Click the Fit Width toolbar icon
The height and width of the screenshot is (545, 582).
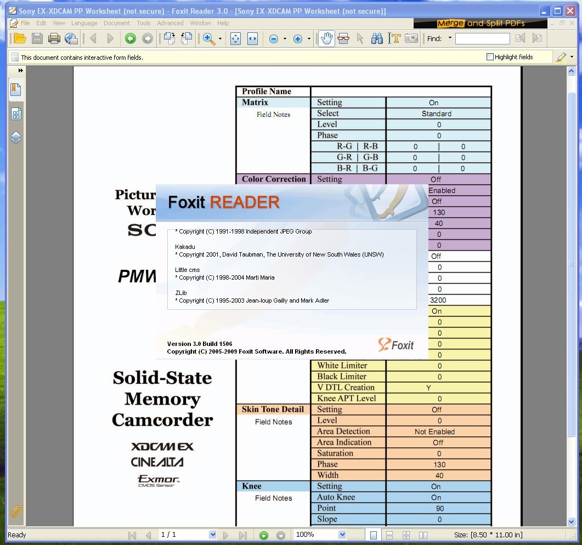tap(252, 38)
